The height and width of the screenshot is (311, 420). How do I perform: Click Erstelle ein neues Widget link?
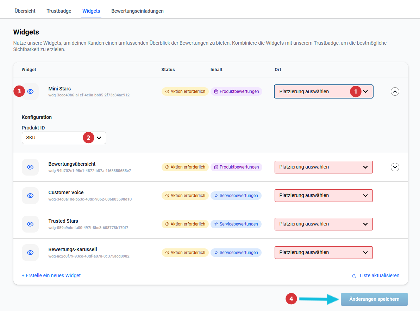(51, 276)
